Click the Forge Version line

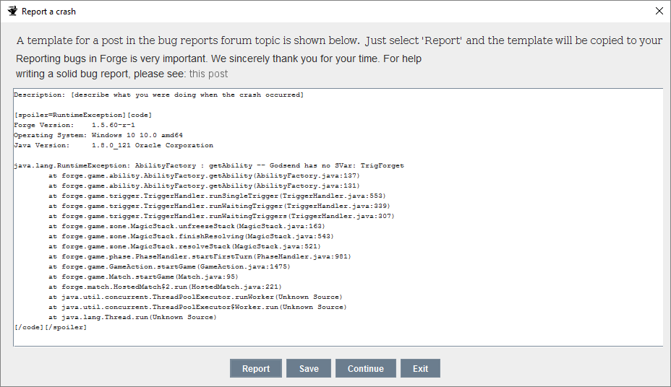point(74,125)
